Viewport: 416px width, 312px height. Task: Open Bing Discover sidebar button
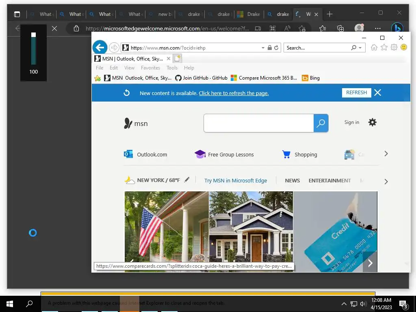397,28
